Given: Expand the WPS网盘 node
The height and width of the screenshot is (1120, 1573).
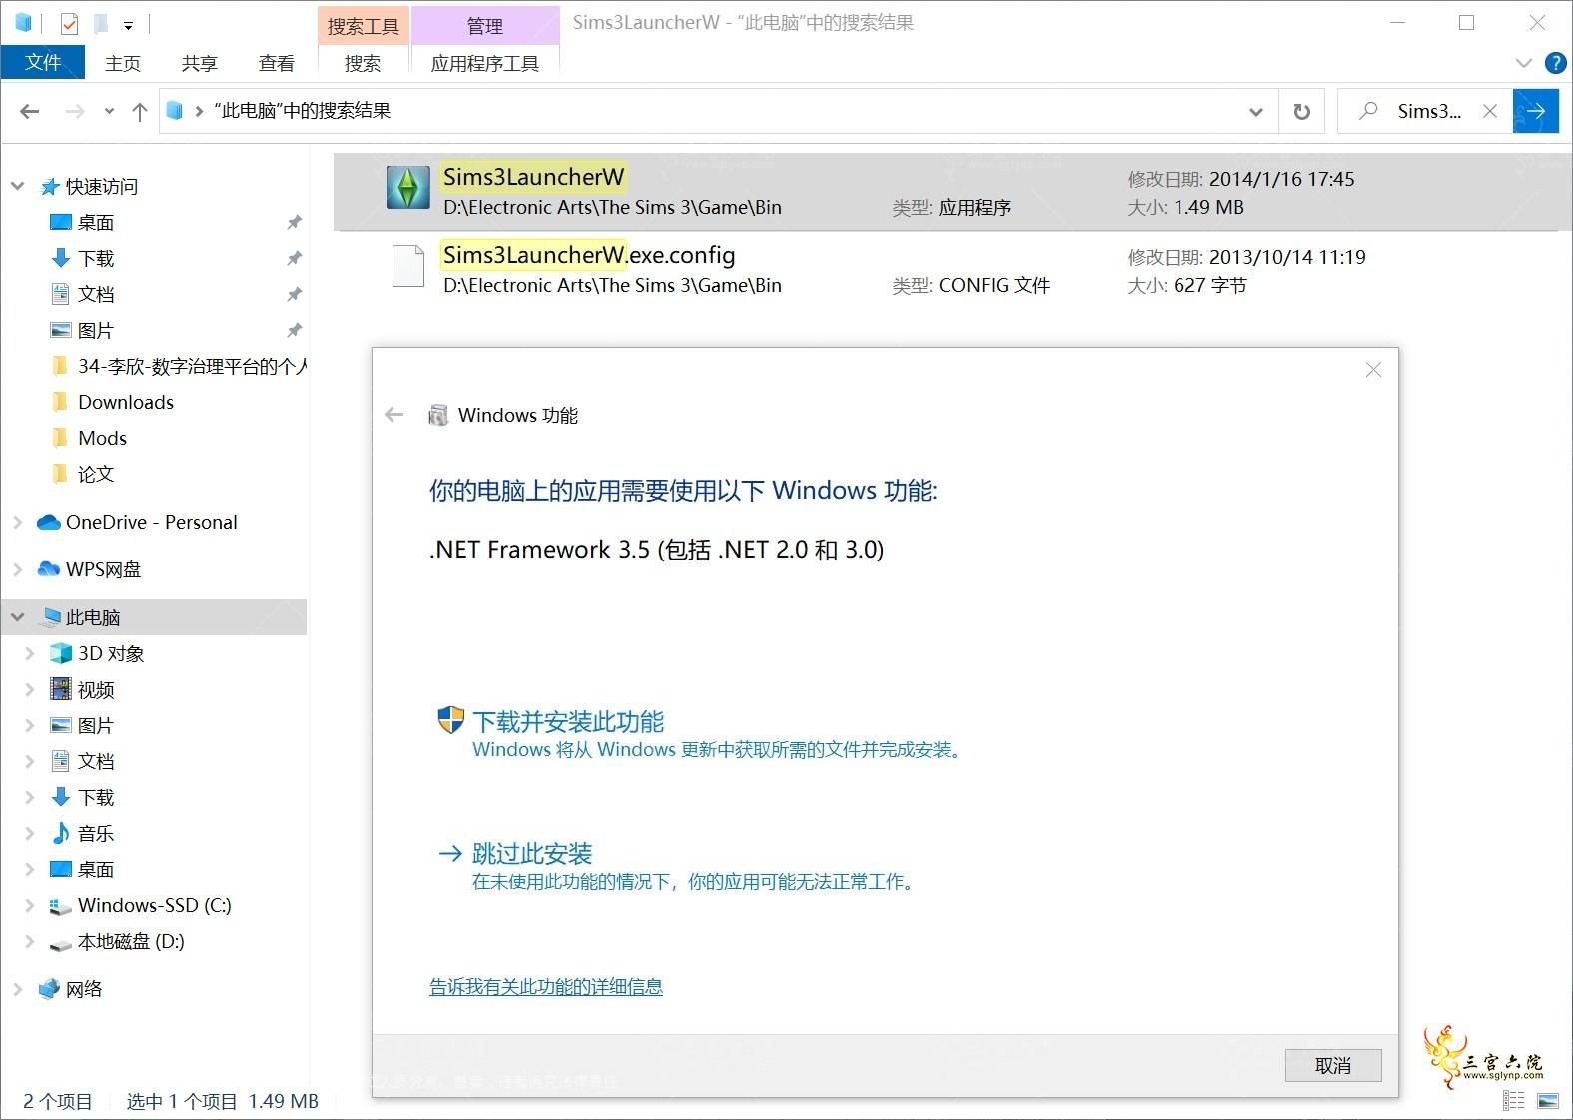Looking at the screenshot, I should pos(17,569).
